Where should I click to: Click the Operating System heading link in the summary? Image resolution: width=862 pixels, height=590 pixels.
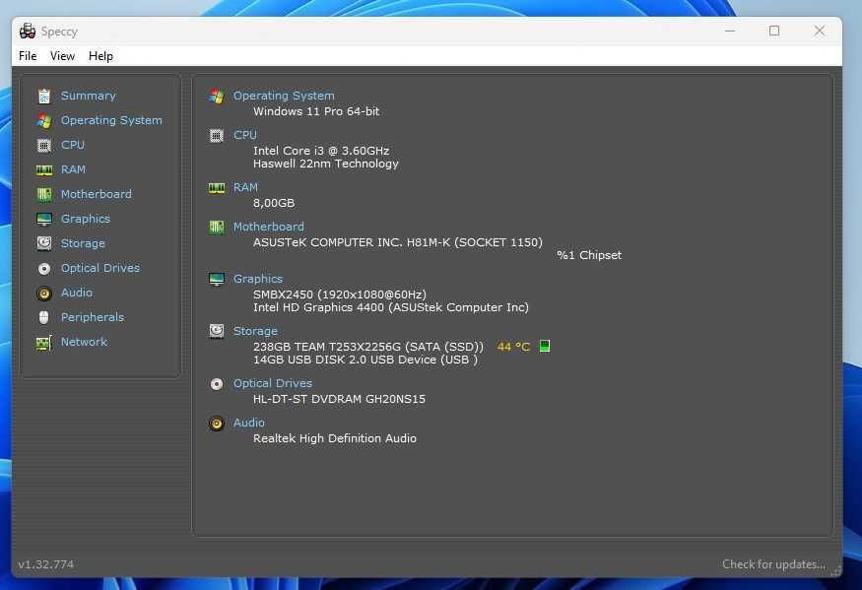point(284,96)
